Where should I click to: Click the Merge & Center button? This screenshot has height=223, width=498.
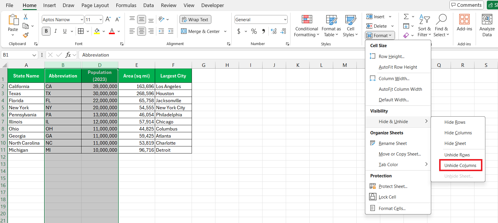pyautogui.click(x=200, y=31)
